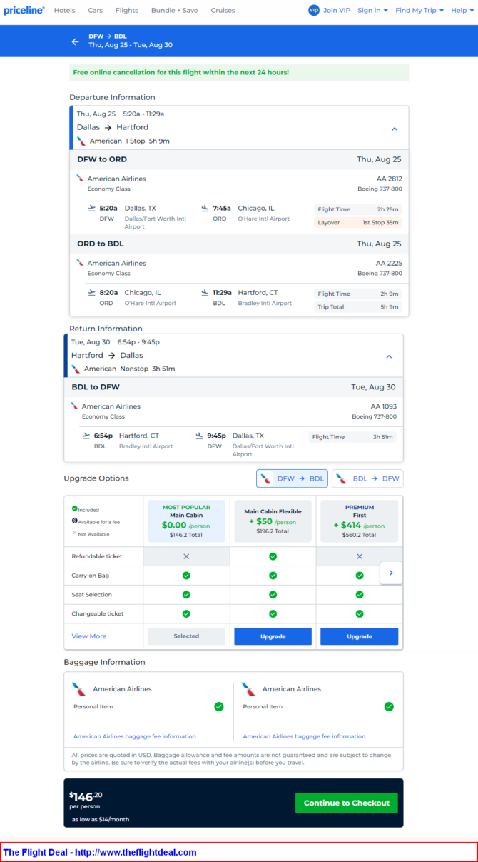Viewport: 478px width, 862px height.
Task: Click the landing plane icon beside 11:29a
Action: point(205,292)
